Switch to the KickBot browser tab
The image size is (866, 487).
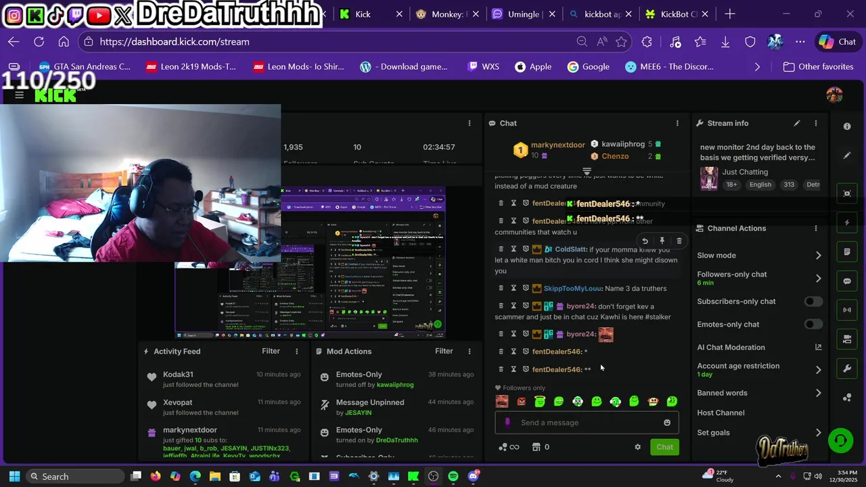coord(677,14)
